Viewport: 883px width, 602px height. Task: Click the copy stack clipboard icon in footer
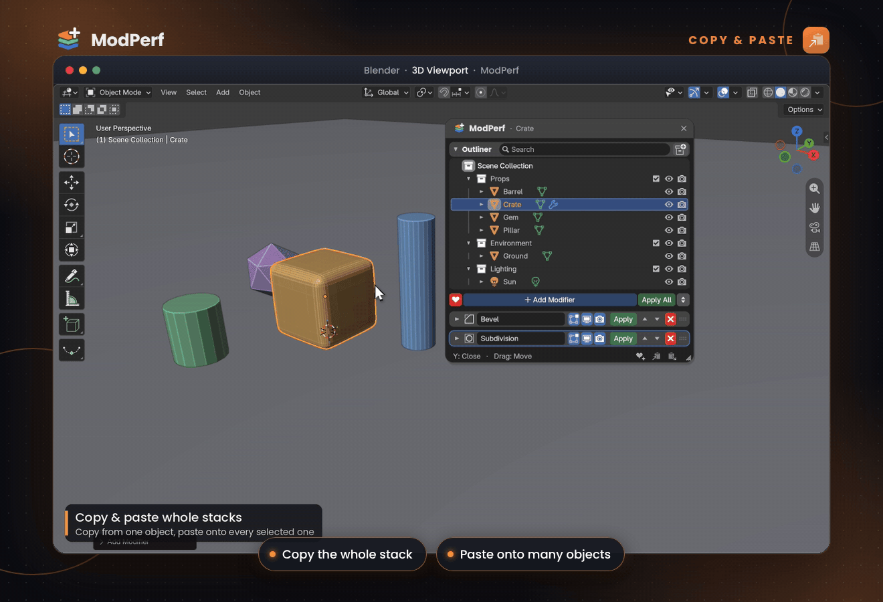pyautogui.click(x=656, y=357)
